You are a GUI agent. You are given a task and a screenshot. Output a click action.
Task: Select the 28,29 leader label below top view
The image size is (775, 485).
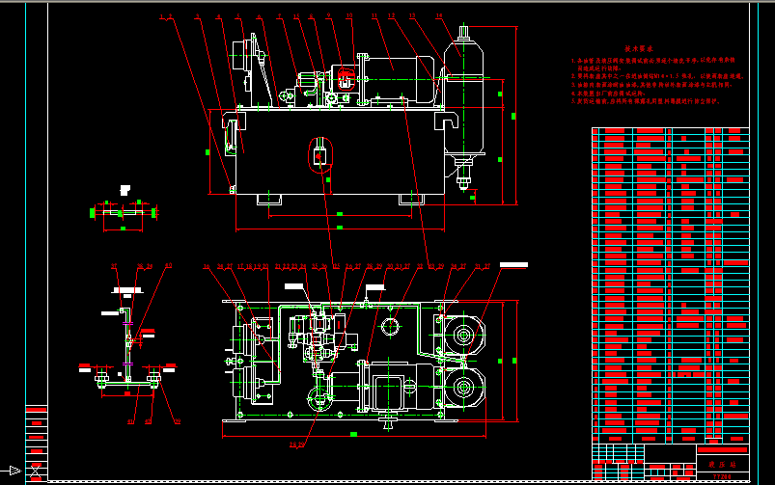click(x=295, y=445)
